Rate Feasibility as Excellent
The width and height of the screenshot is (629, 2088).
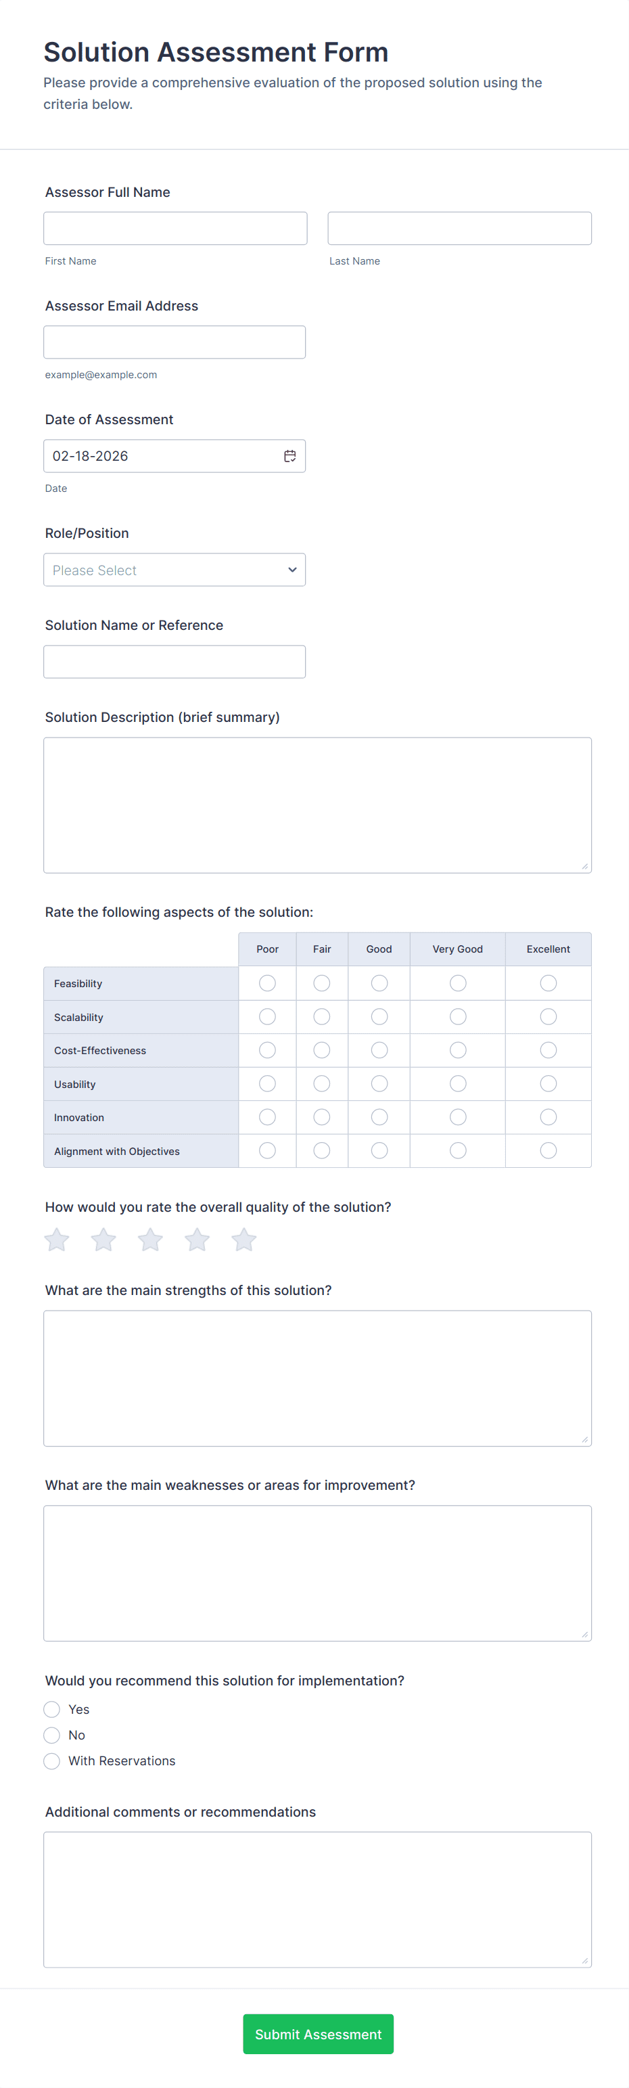548,983
